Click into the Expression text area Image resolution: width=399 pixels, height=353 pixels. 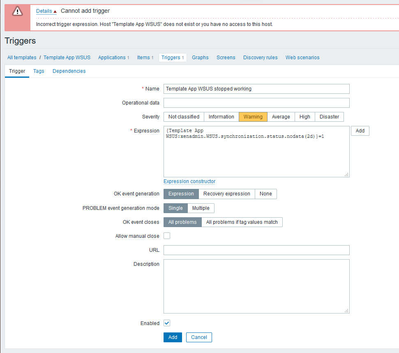pos(256,151)
